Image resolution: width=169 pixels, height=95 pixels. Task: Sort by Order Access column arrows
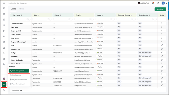[149, 15]
